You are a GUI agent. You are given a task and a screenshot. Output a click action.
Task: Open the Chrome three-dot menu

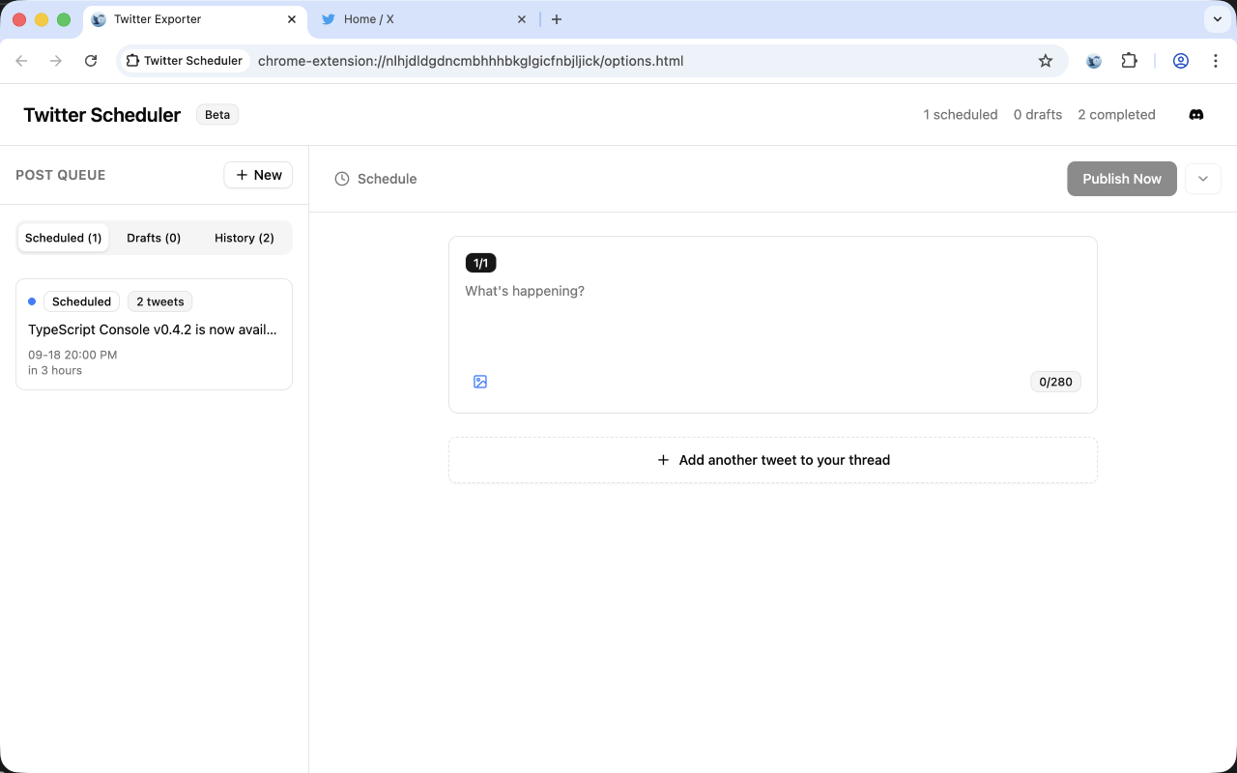point(1216,61)
